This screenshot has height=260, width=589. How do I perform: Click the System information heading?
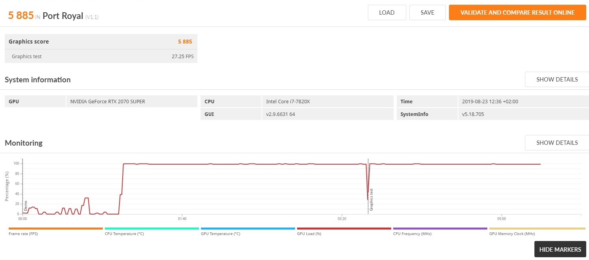(38, 80)
